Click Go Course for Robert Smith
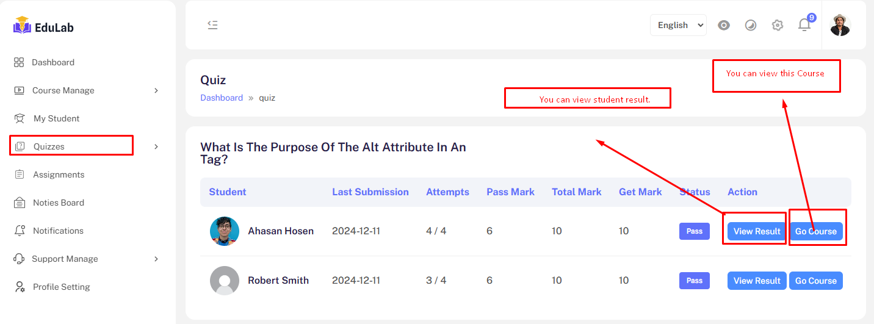Screen dimensions: 874x324 pyautogui.click(x=815, y=281)
